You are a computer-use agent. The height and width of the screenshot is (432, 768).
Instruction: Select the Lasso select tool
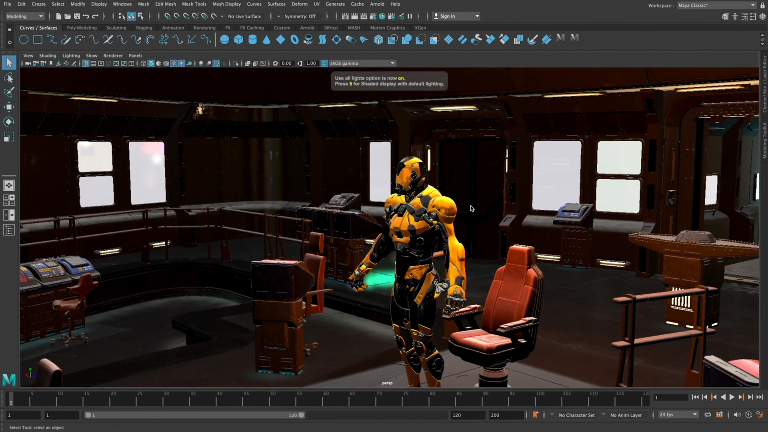click(x=9, y=78)
